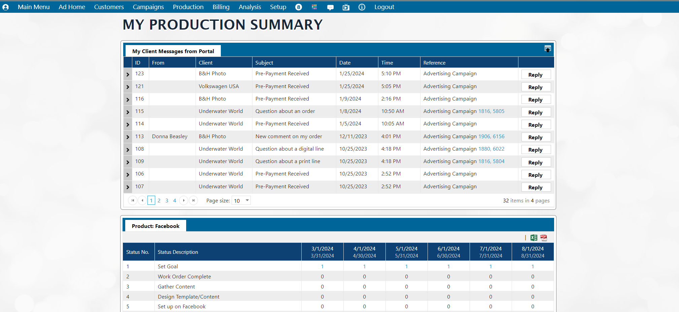Open the chat bubble icon
Screen dimensions: 679x312
pos(330,7)
